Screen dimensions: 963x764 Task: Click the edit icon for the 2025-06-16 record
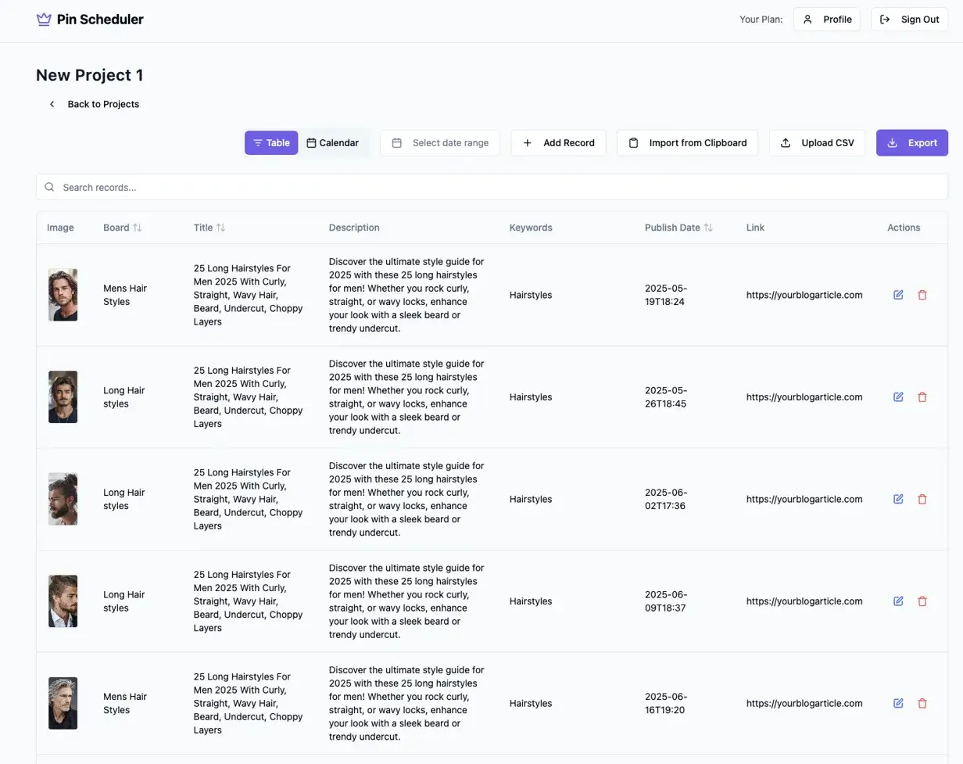tap(898, 703)
